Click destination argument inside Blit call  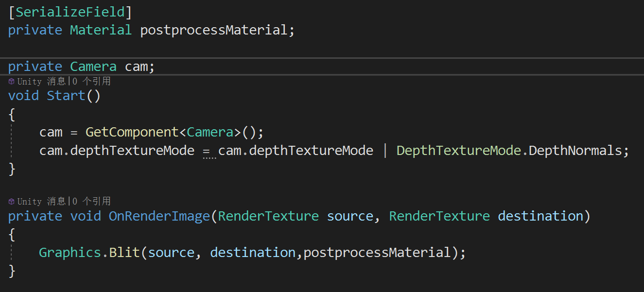[x=253, y=253]
